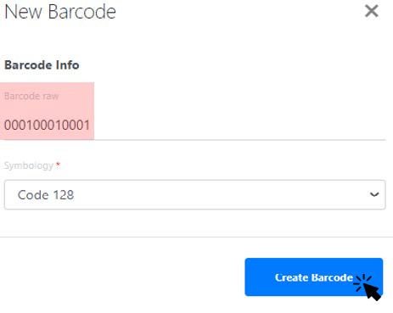The image size is (393, 313).
Task: Close the New Barcode dialog
Action: click(x=372, y=11)
